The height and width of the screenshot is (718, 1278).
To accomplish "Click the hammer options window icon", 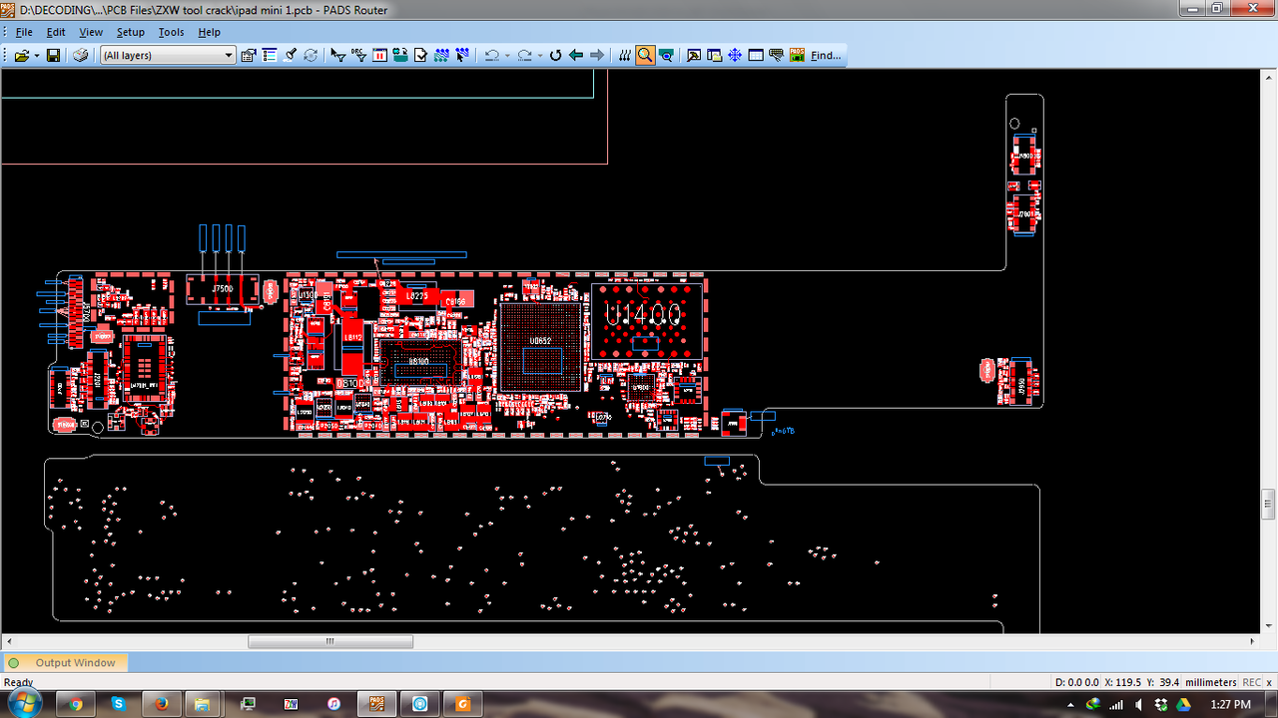I will (694, 55).
